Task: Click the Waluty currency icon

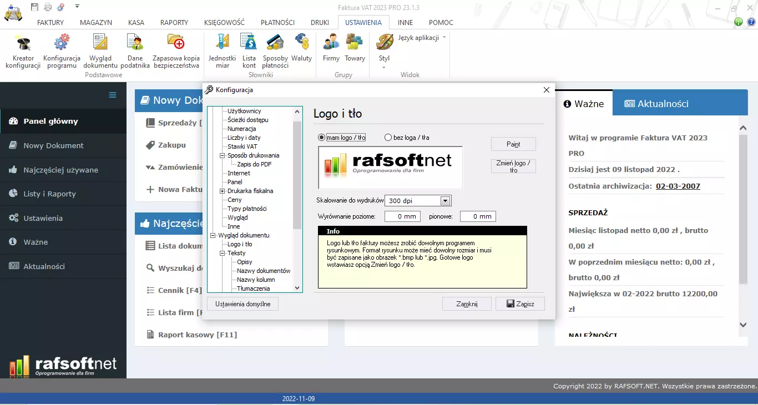Action: coord(302,43)
